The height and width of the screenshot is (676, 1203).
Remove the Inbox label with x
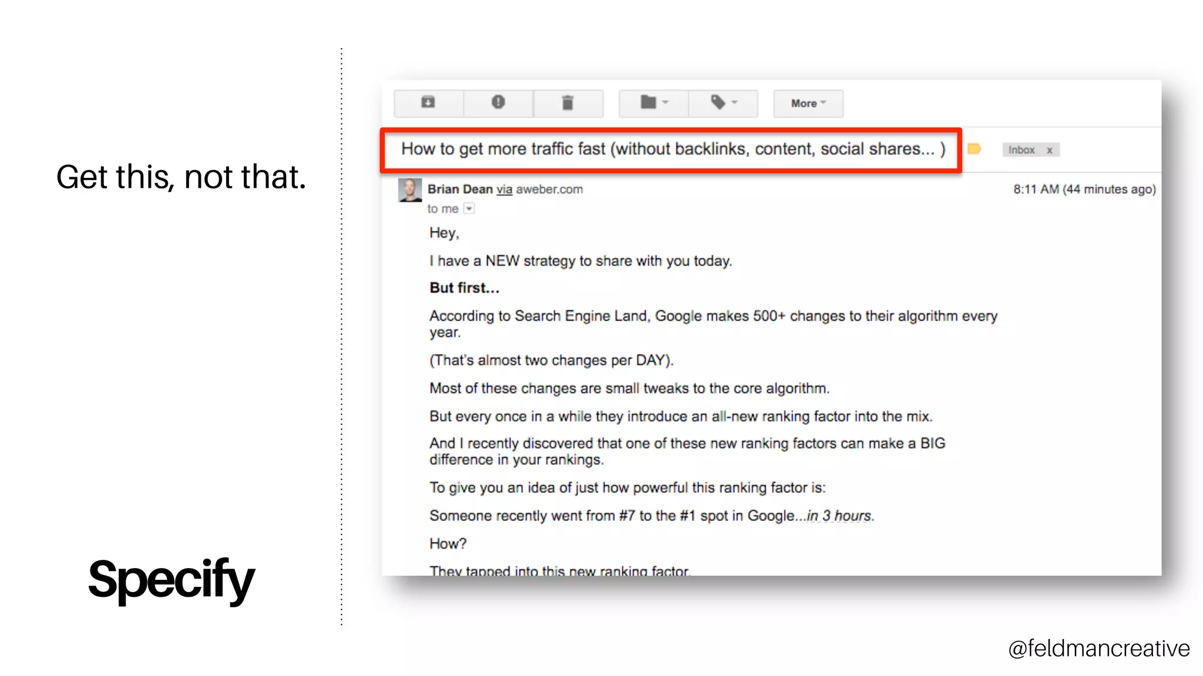[1050, 150]
